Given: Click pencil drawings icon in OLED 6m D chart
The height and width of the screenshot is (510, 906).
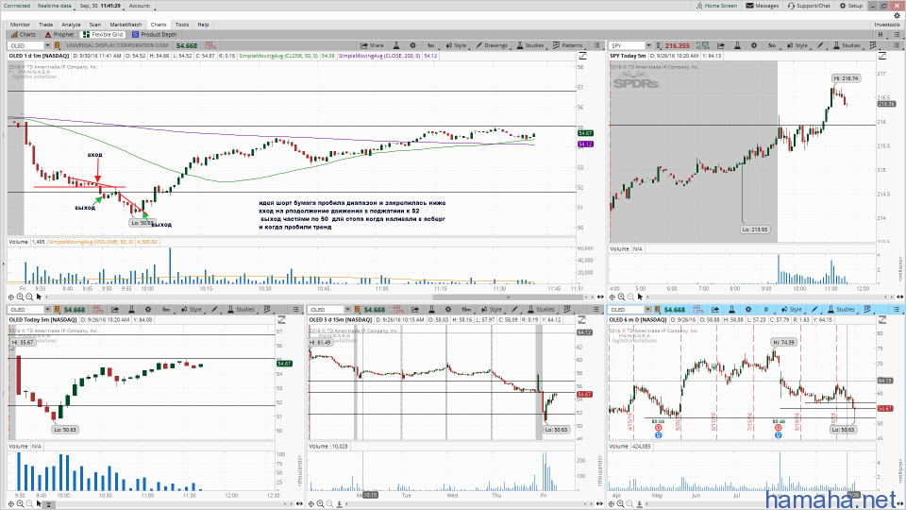Looking at the screenshot, I should coord(814,310).
